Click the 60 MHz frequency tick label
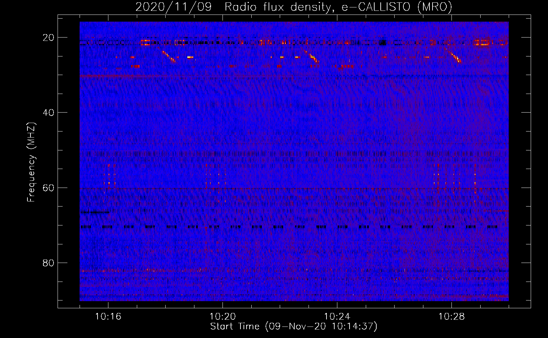The image size is (548, 338). click(48, 188)
